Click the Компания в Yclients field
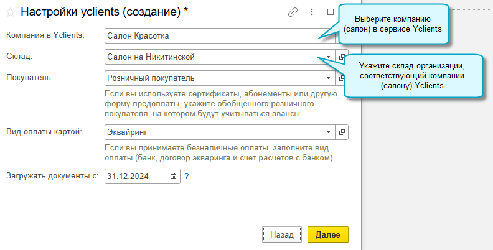Screen dimensions: 493x250 (212, 36)
